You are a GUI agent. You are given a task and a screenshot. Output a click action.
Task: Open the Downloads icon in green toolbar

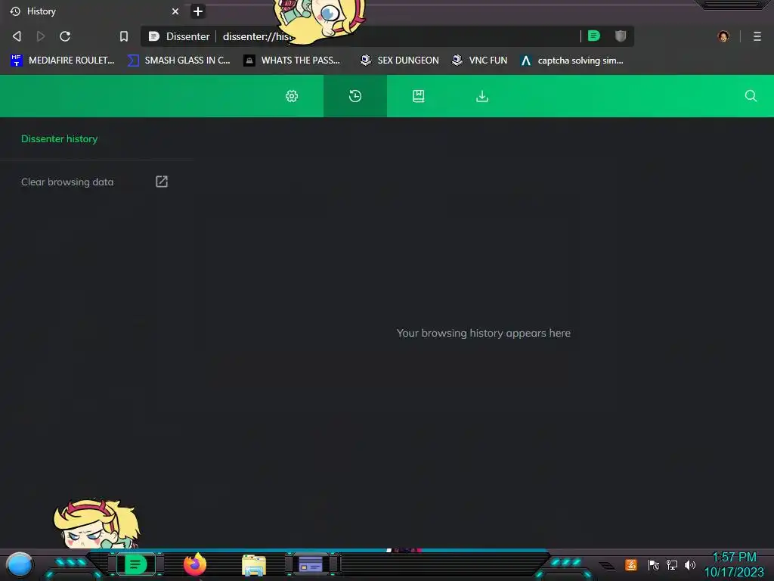[x=482, y=96]
